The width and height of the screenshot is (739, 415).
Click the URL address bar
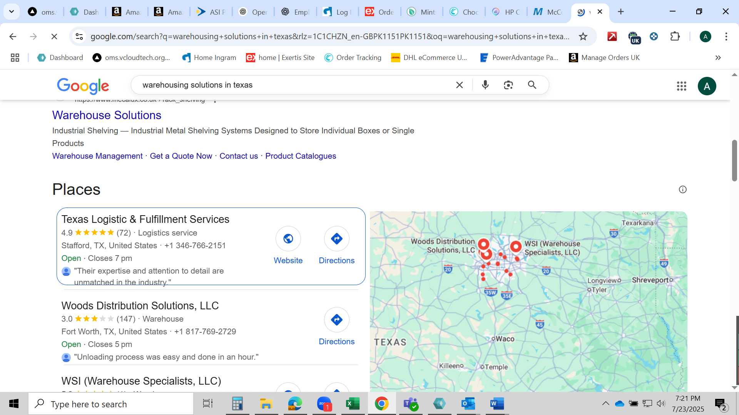click(330, 37)
